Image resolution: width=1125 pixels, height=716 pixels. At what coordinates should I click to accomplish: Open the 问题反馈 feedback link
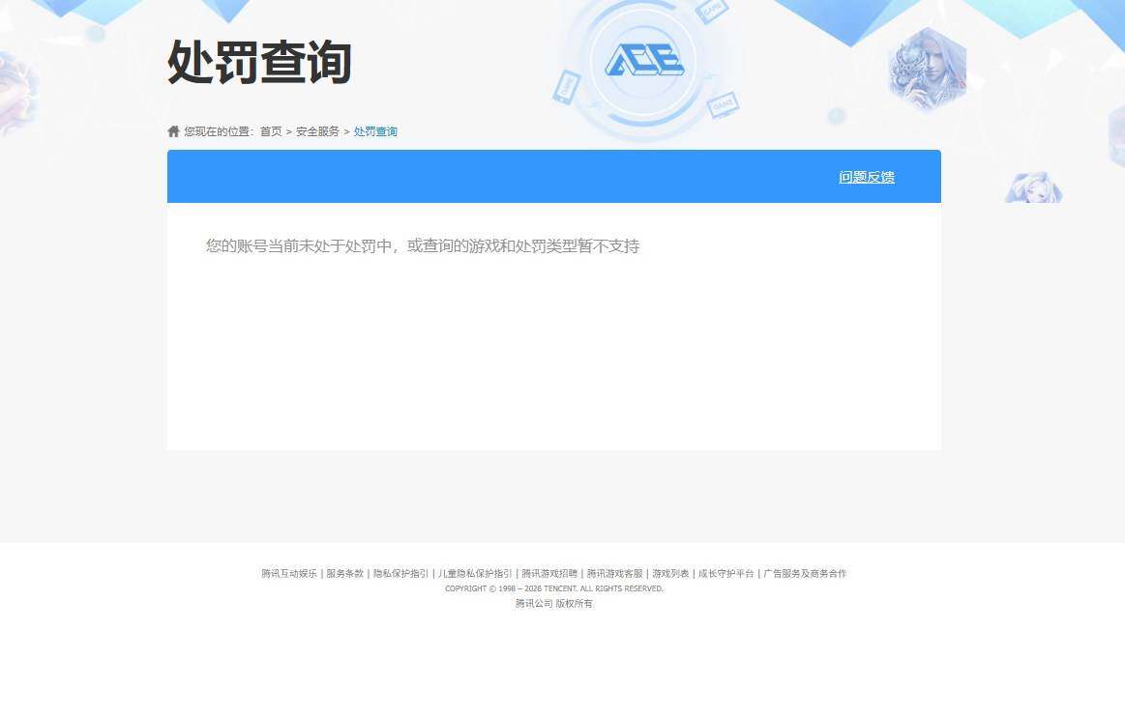click(x=866, y=177)
